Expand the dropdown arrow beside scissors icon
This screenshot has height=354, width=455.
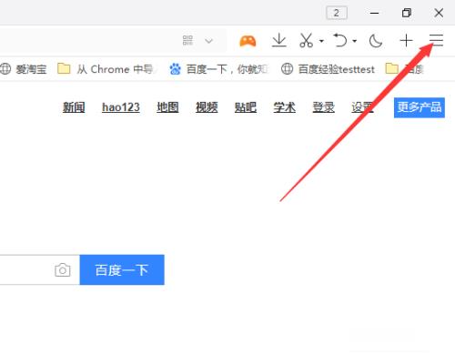pos(321,41)
